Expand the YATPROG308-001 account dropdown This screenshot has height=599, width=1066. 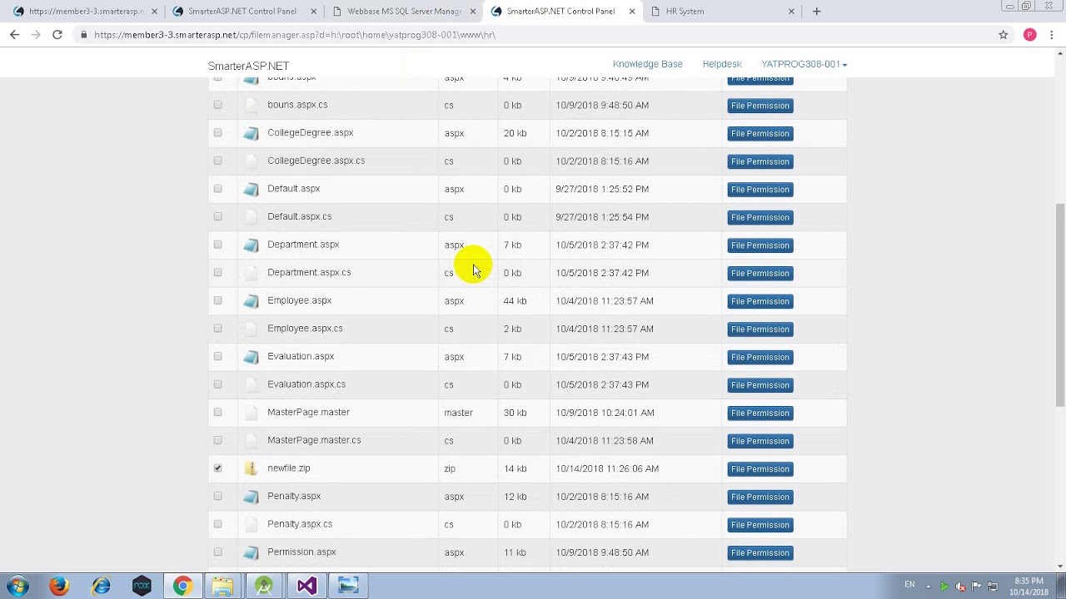804,64
